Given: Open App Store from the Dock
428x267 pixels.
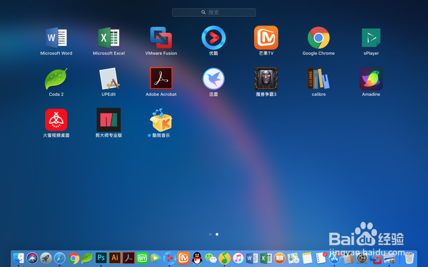Looking at the screenshot, I should (x=334, y=258).
